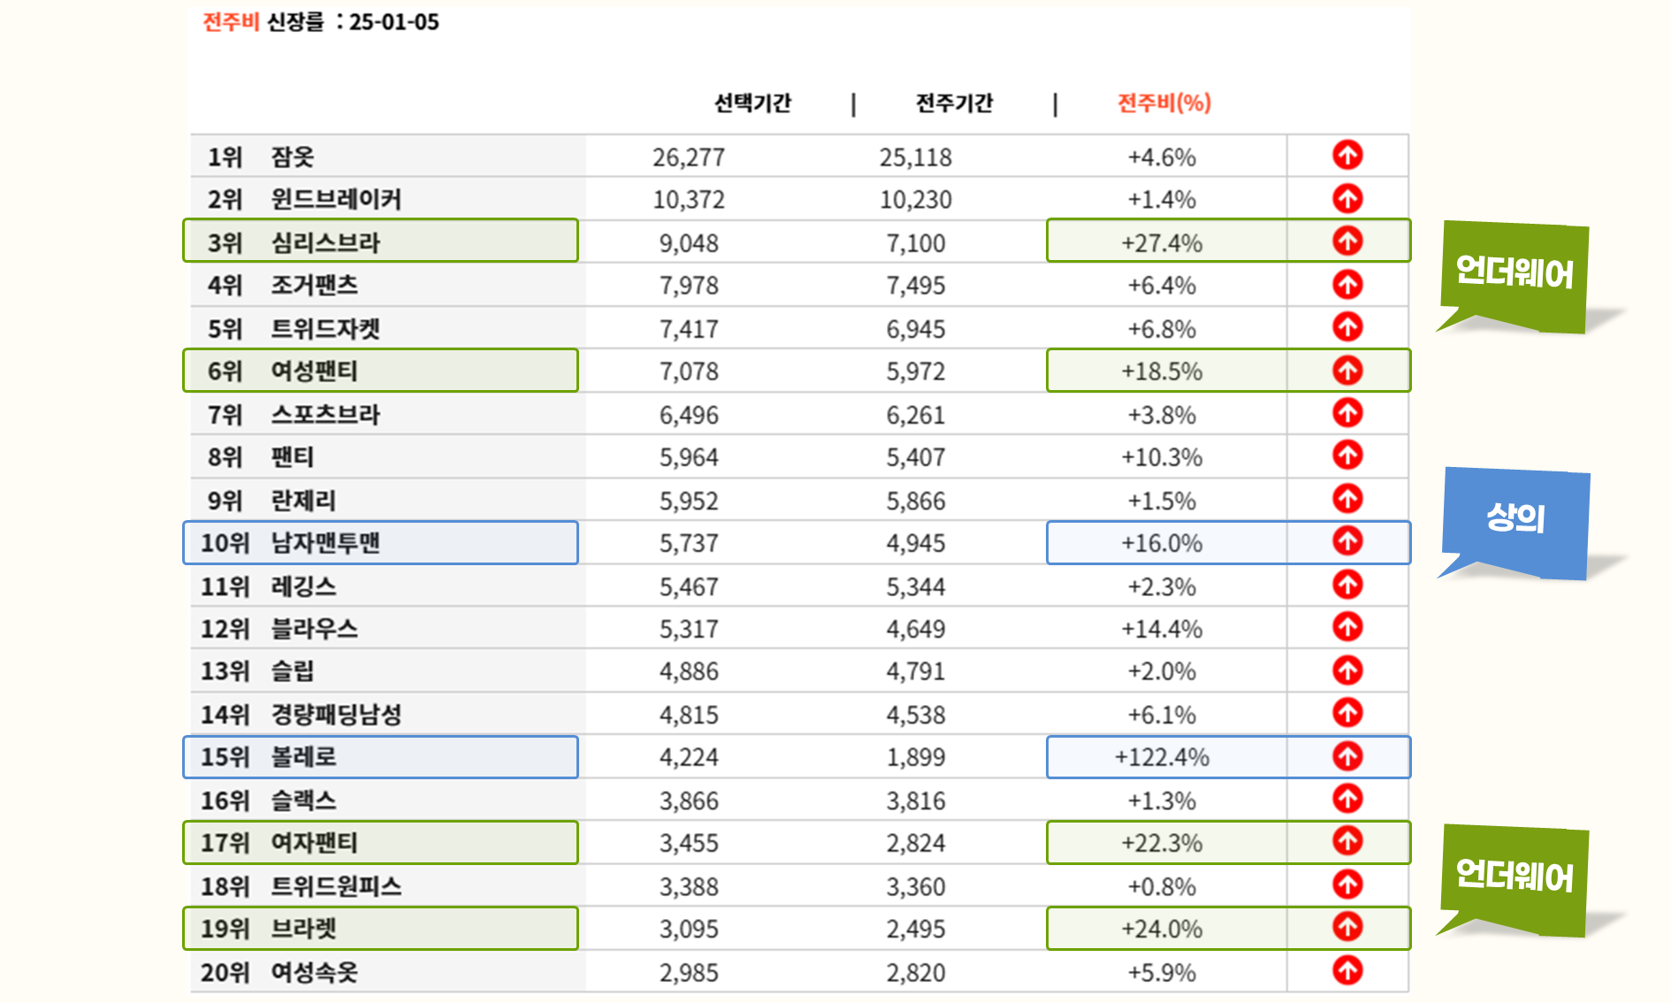Click the up-arrow icon beside 여성팬티 +18.5%
This screenshot has width=1671, height=1003.
pos(1347,371)
